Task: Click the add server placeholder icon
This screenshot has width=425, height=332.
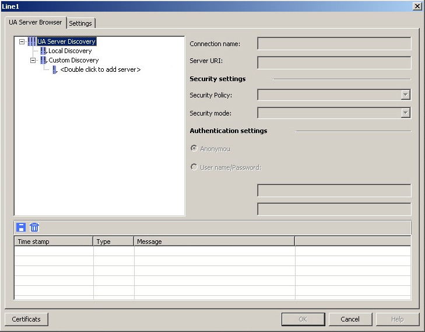Action: point(55,69)
